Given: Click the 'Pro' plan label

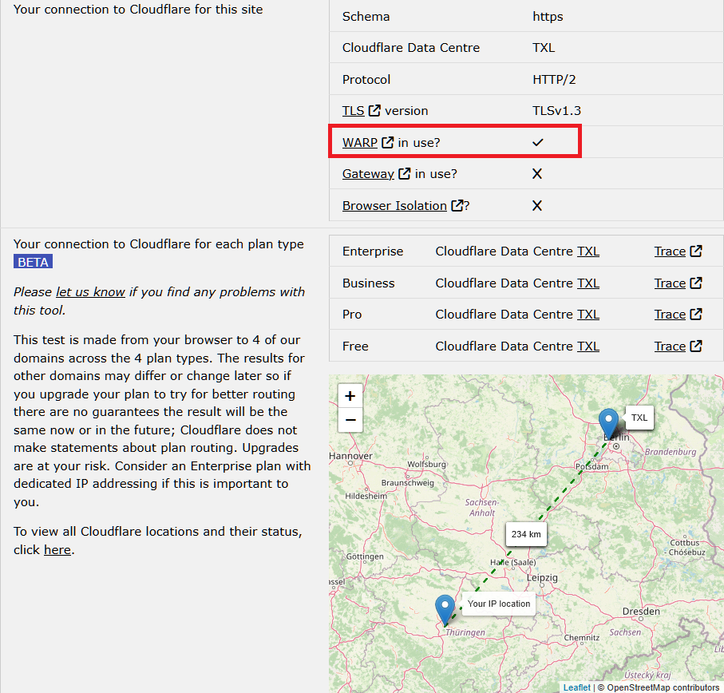Looking at the screenshot, I should [352, 315].
